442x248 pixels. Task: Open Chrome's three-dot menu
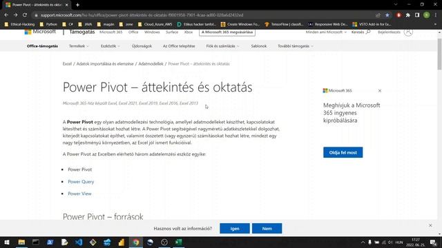pos(436,15)
